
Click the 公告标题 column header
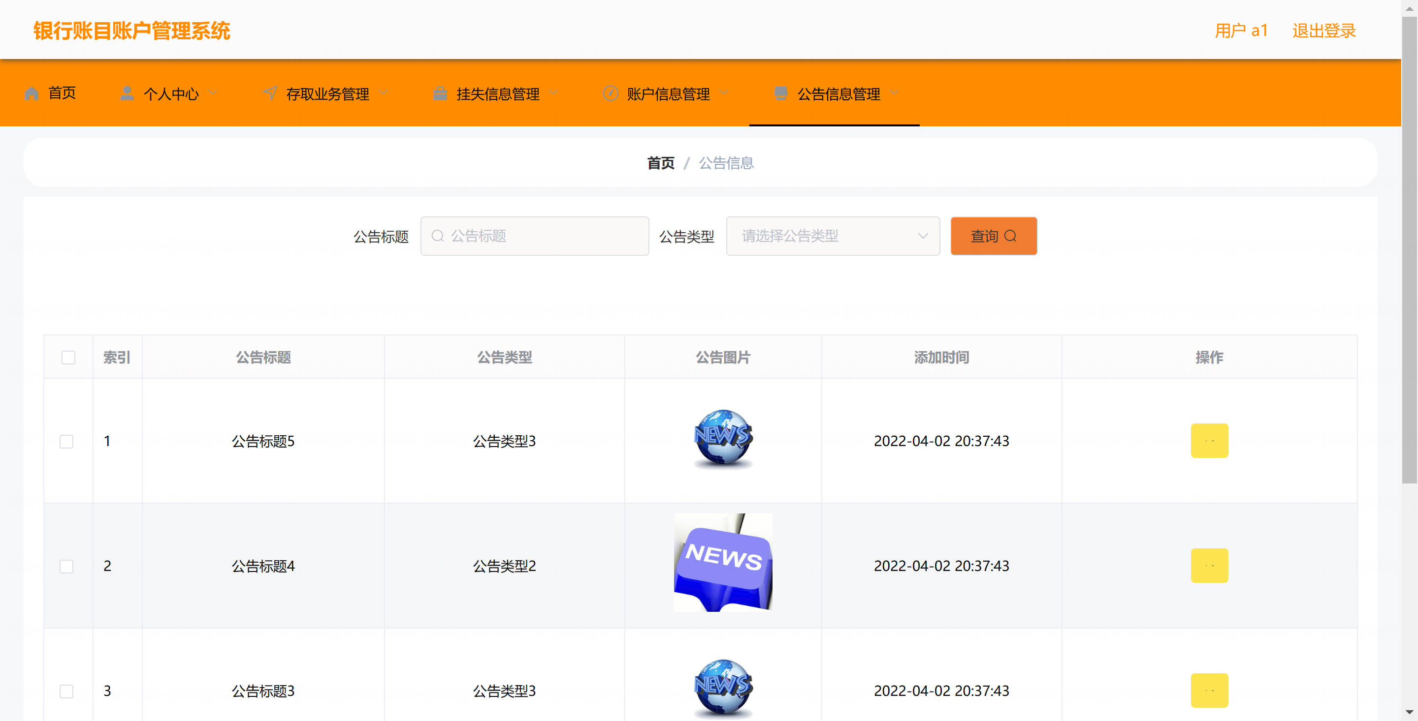pyautogui.click(x=263, y=358)
